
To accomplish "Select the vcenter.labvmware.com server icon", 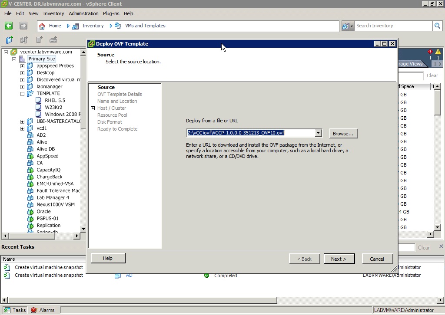I will (14, 52).
